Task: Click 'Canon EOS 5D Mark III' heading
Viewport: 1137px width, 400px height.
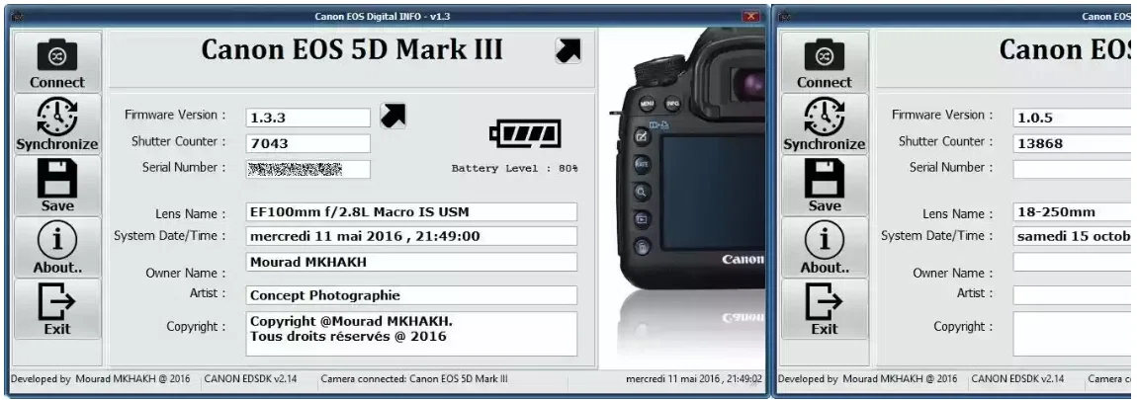Action: coord(352,49)
